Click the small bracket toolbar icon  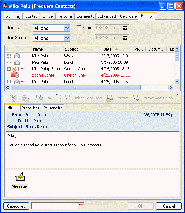pyautogui.click(x=49, y=98)
